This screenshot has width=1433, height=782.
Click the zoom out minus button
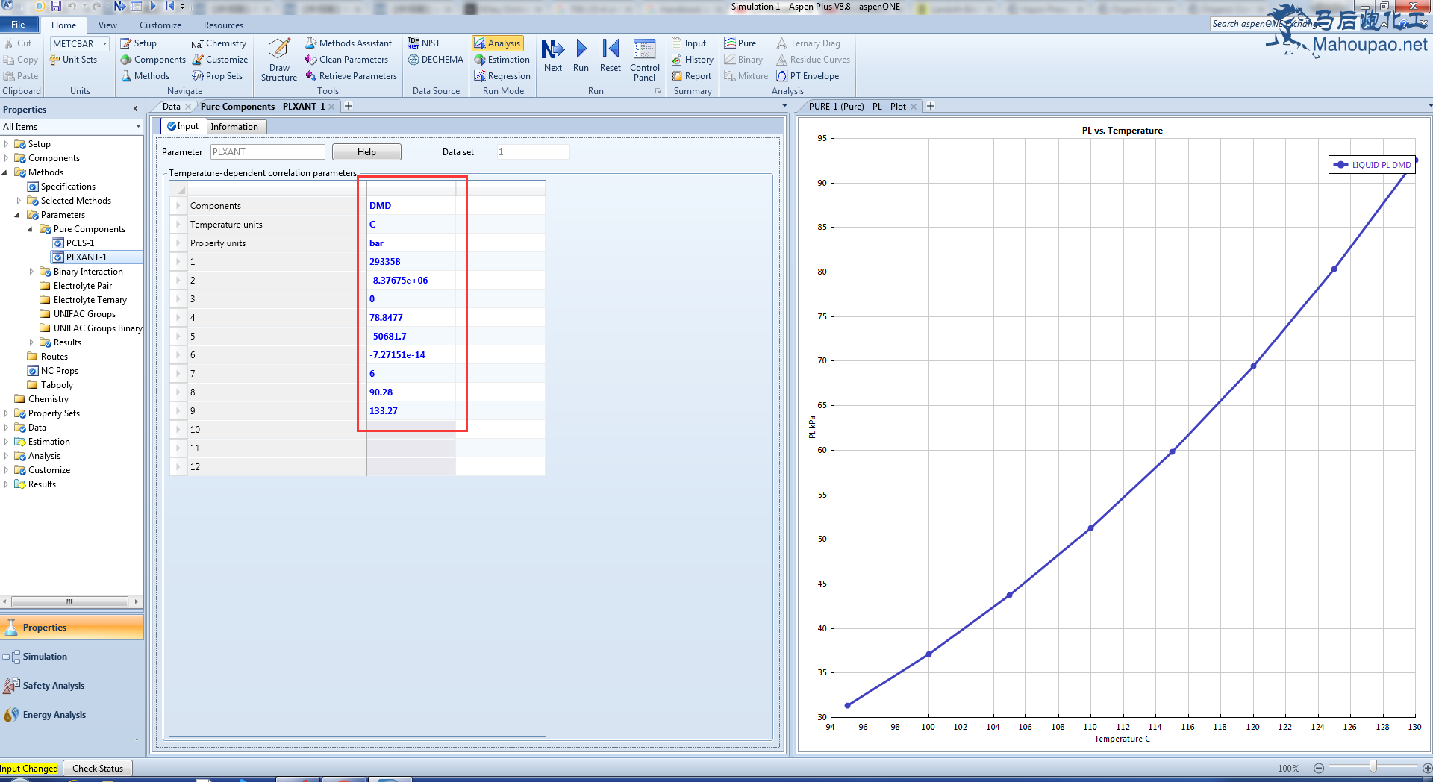(x=1319, y=768)
